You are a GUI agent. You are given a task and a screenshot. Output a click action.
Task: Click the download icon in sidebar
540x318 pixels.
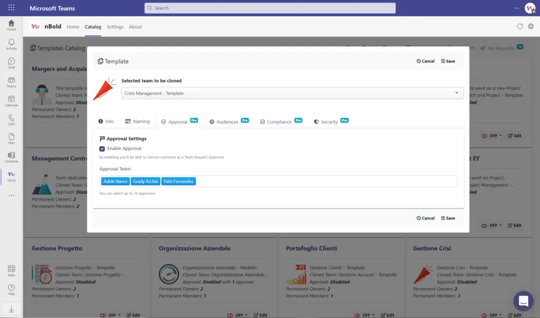(12, 310)
